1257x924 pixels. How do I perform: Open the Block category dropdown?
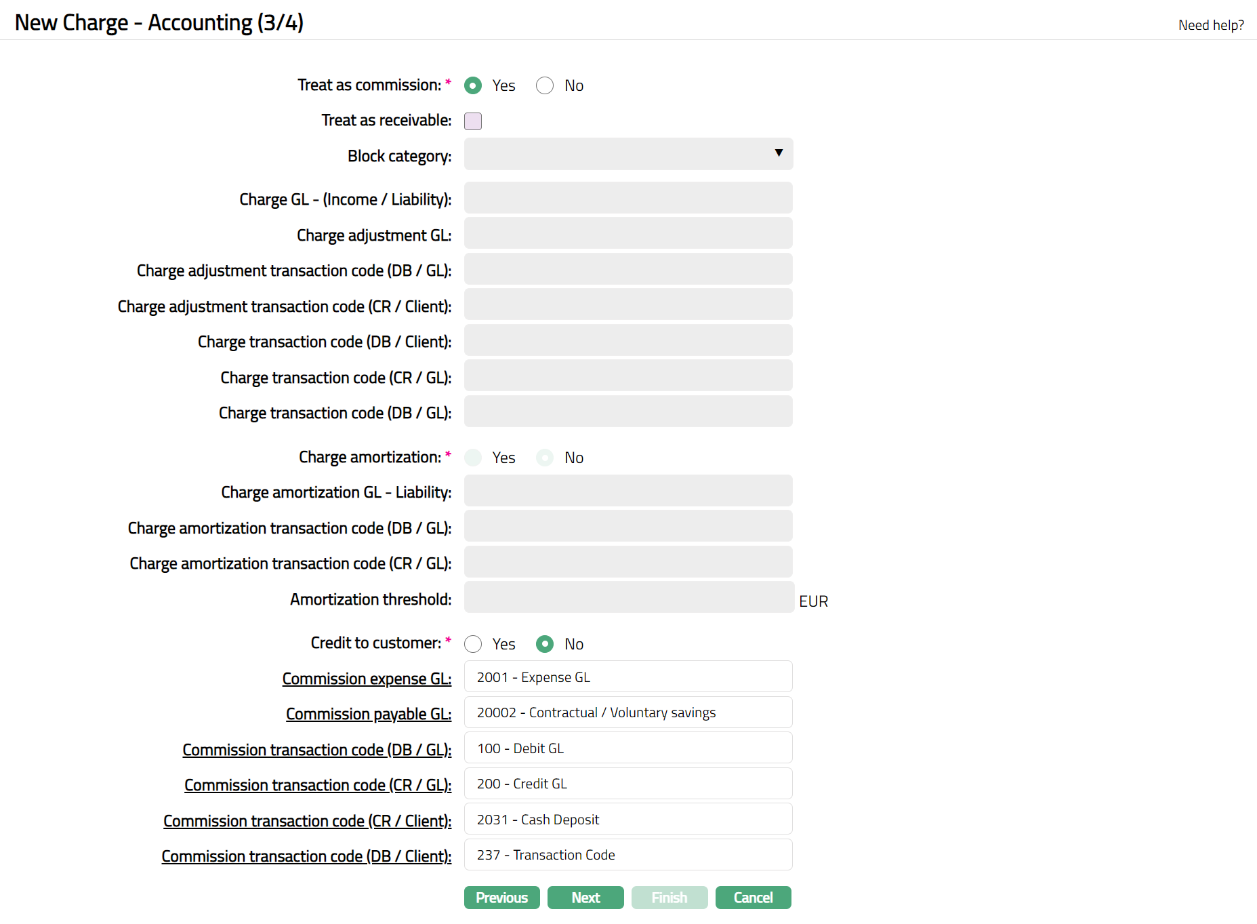(628, 154)
